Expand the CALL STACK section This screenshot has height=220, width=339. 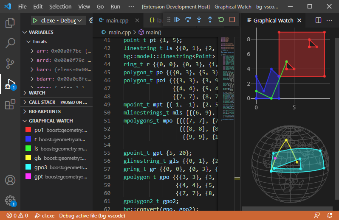(42, 102)
